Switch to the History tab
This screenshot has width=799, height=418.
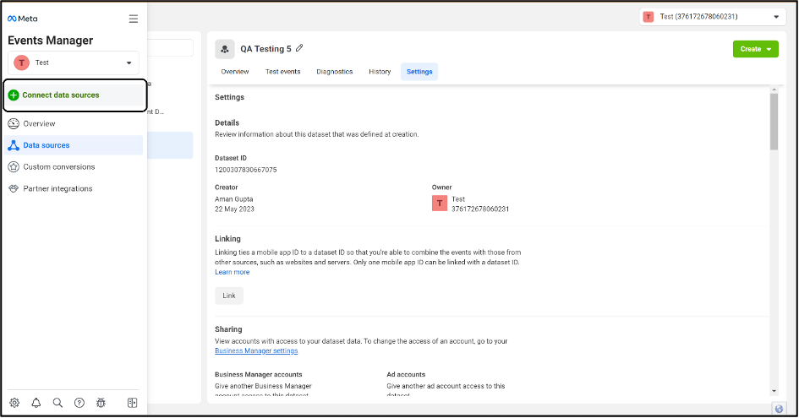coord(380,72)
